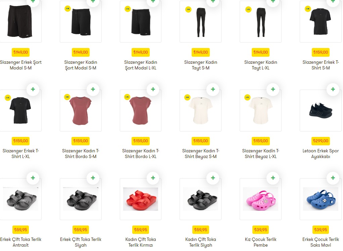Click S-M size badge on Slazenger Erkek T-Shirt

pyautogui.click(x=308, y=9)
